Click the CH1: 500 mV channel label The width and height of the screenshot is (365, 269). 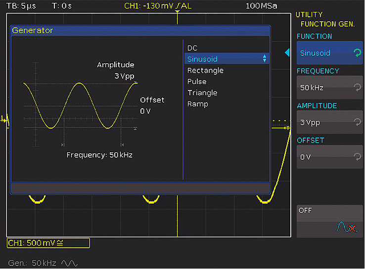(48, 243)
